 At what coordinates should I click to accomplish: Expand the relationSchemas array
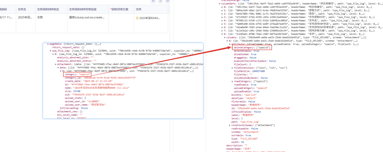click(x=230, y=125)
